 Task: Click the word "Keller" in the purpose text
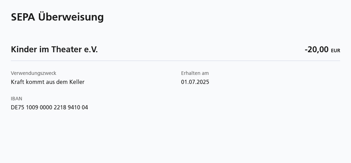click(77, 82)
